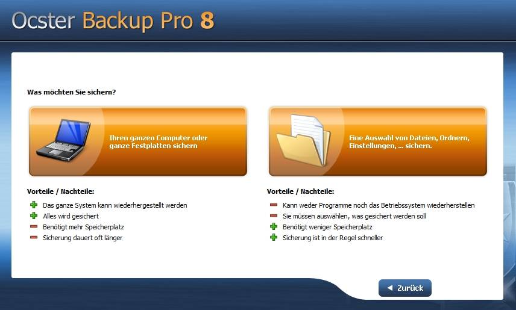The width and height of the screenshot is (516, 310).
Task: Click right "Vorteile / Nachteile:" heading
Action: point(300,191)
